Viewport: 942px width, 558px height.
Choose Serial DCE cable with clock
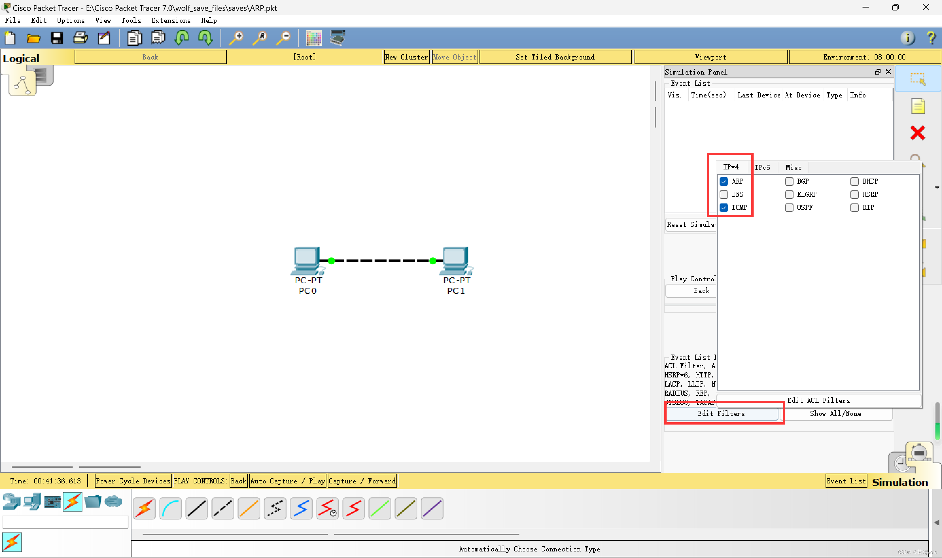327,508
